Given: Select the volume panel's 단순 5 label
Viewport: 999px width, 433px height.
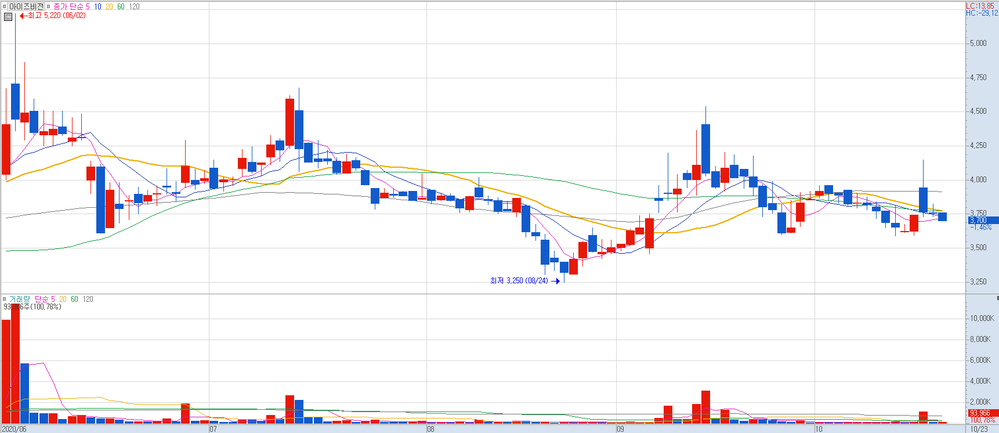Looking at the screenshot, I should (x=45, y=299).
